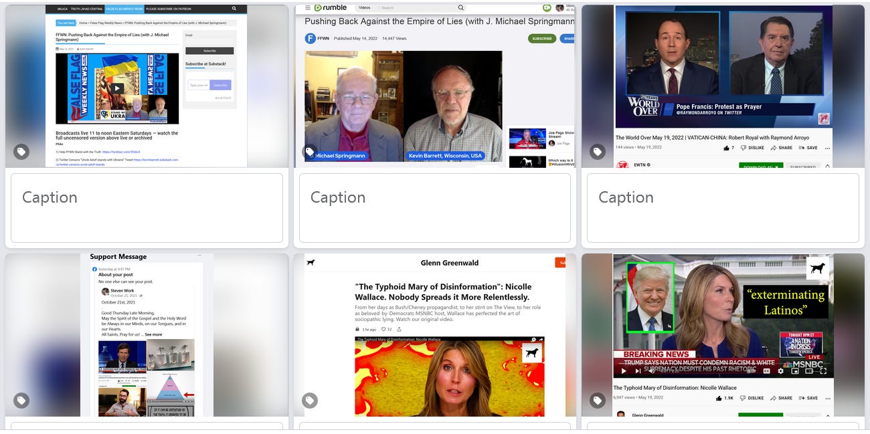
Task: Click the play button on the FFWN video
Action: [x=117, y=88]
